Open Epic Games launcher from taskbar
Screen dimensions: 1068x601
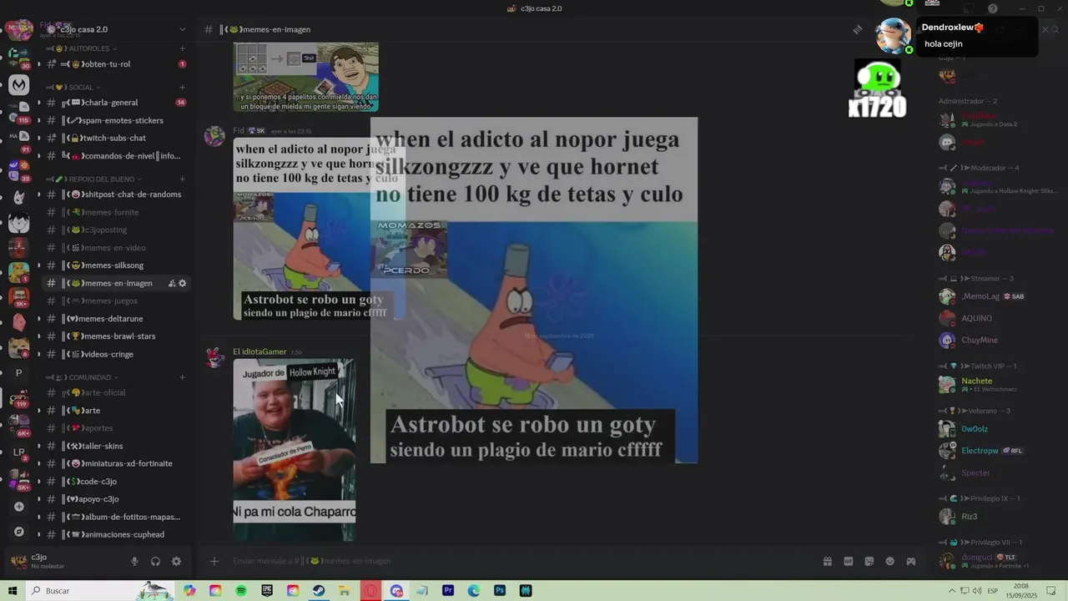click(267, 590)
